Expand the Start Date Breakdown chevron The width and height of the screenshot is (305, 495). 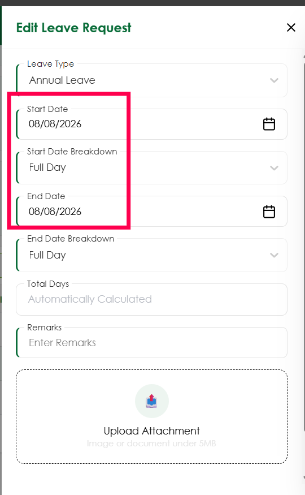click(x=274, y=167)
